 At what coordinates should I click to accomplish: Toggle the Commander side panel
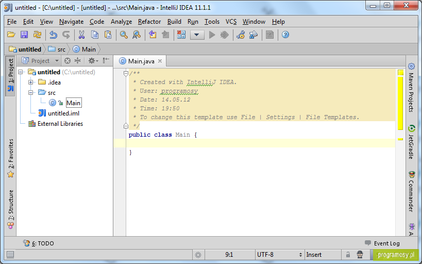coord(411,191)
